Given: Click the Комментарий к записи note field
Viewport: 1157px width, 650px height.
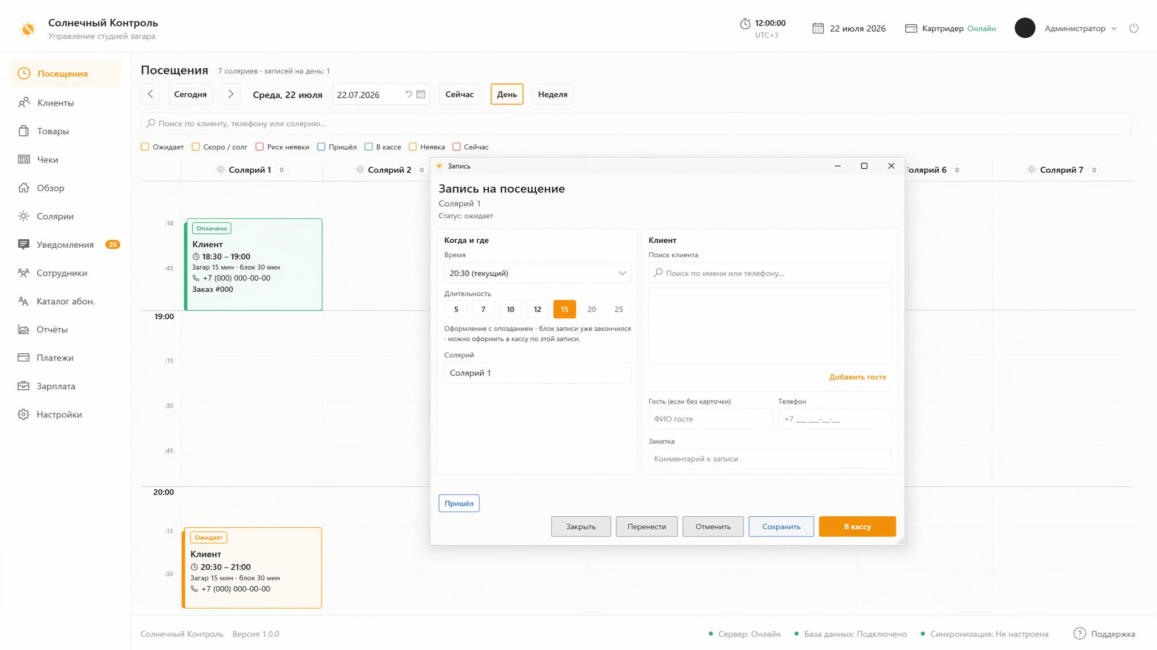Looking at the screenshot, I should (x=769, y=459).
